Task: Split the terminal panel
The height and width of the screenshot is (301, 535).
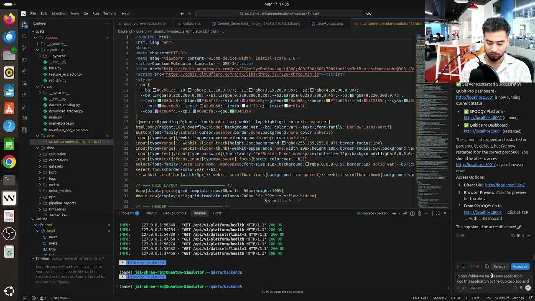Action: (x=413, y=213)
